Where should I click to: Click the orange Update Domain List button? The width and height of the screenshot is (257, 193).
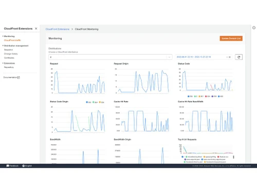(231, 38)
